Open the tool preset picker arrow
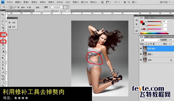Image resolution: width=174 pixels, height=101 pixels. [7, 7]
